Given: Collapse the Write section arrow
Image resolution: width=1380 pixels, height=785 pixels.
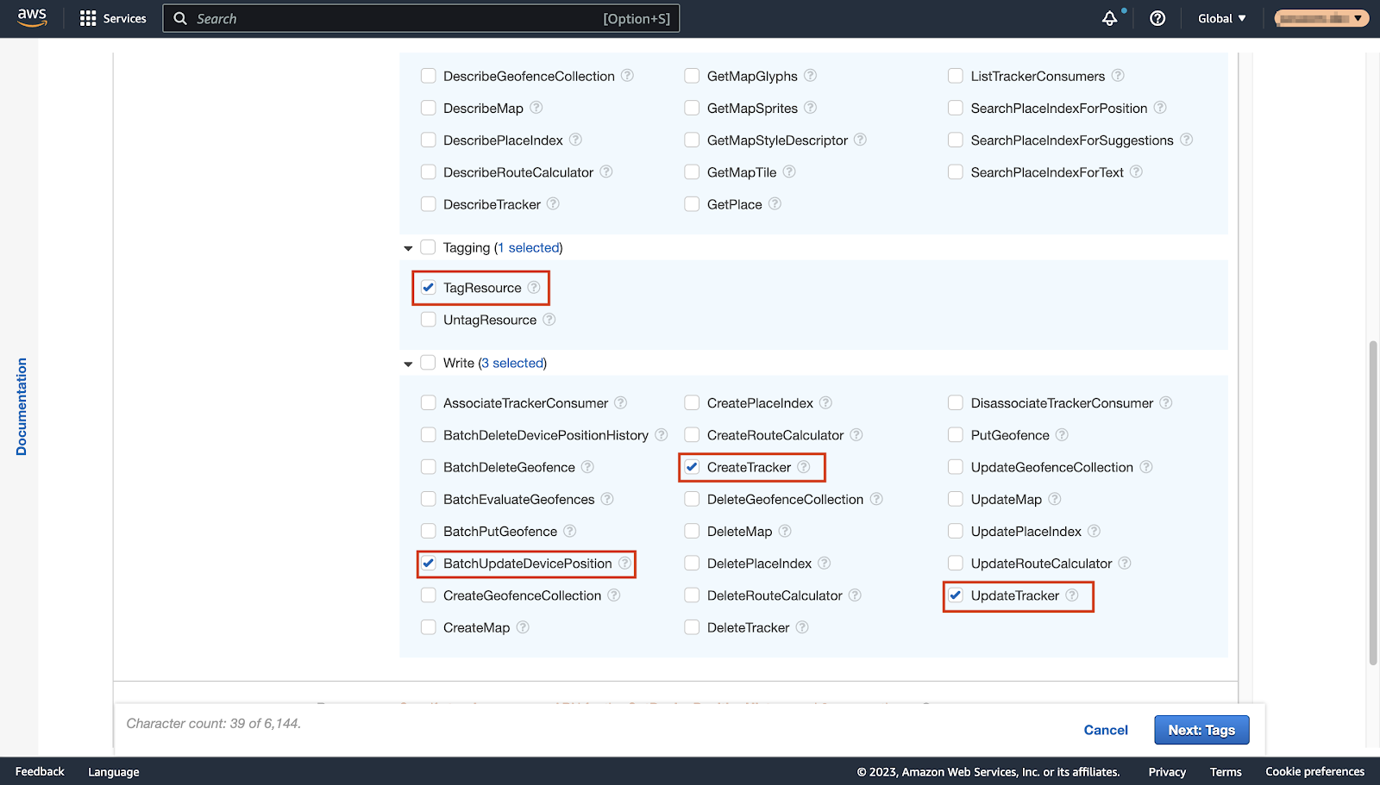Looking at the screenshot, I should pos(408,364).
